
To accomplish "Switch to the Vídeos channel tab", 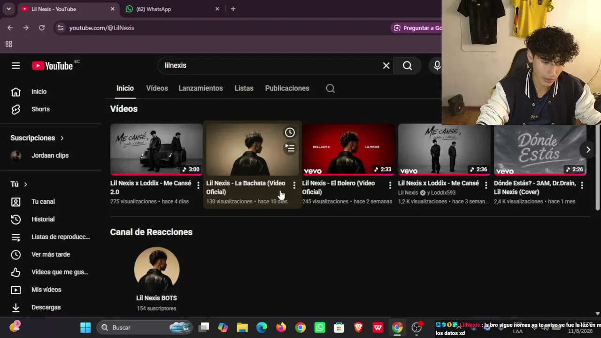I will [x=157, y=88].
